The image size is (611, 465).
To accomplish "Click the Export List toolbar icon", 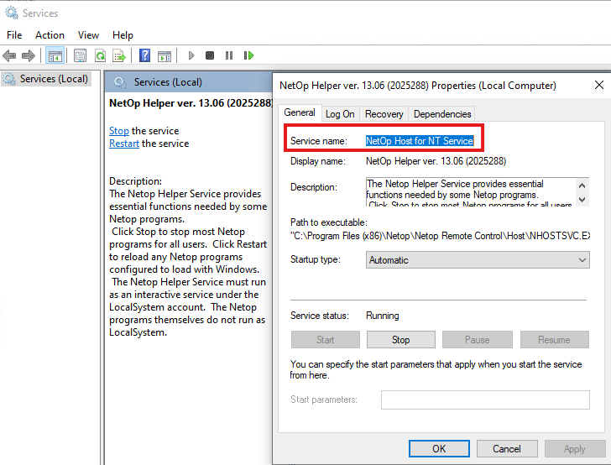I will tap(119, 55).
